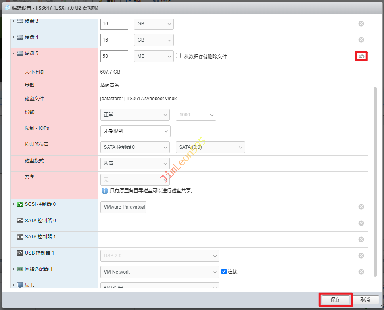Click the restore icon for Hard disk 5
Image resolution: width=384 pixels, height=310 pixels.
pos(361,57)
